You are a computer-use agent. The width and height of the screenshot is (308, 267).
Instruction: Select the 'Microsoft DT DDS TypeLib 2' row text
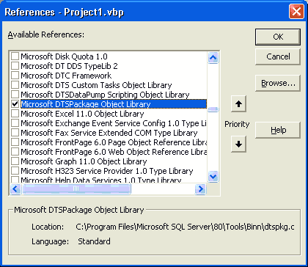click(x=69, y=66)
